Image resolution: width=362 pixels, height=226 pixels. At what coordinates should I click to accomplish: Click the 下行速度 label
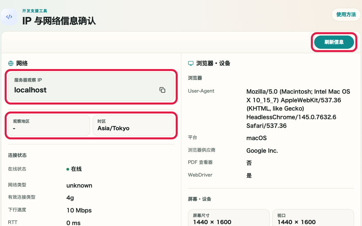[17, 210]
